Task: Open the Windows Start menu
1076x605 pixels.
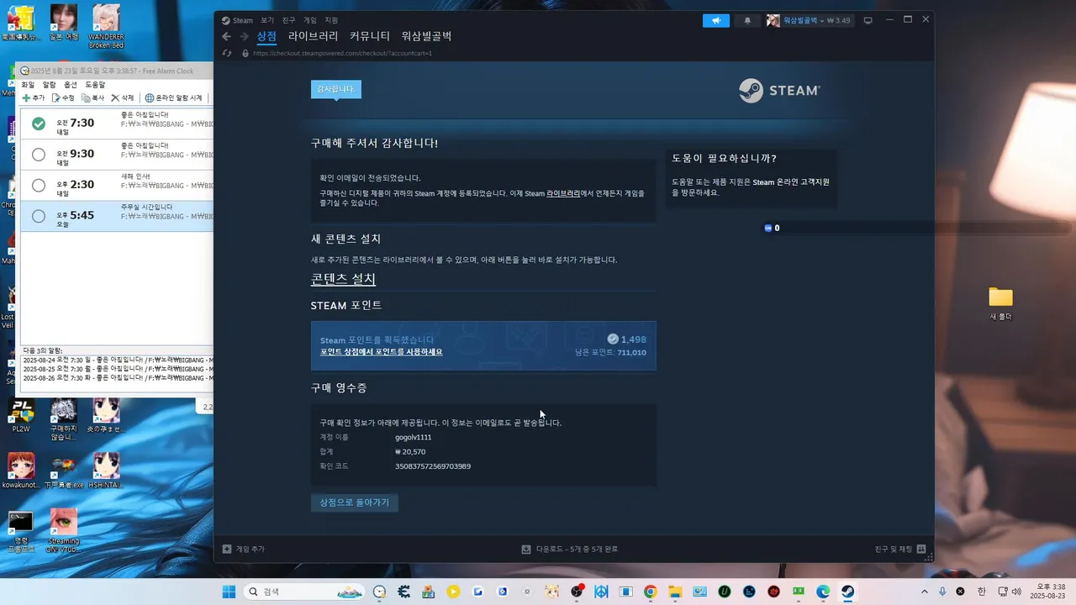Action: [x=229, y=592]
